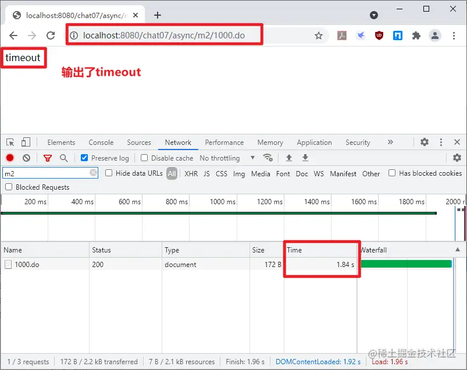Show more DevTools tabs chevron
467x370 pixels.
tap(390, 142)
